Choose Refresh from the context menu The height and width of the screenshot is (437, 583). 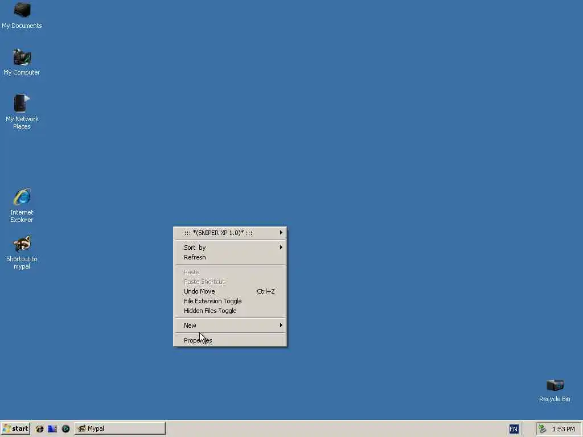(230, 257)
